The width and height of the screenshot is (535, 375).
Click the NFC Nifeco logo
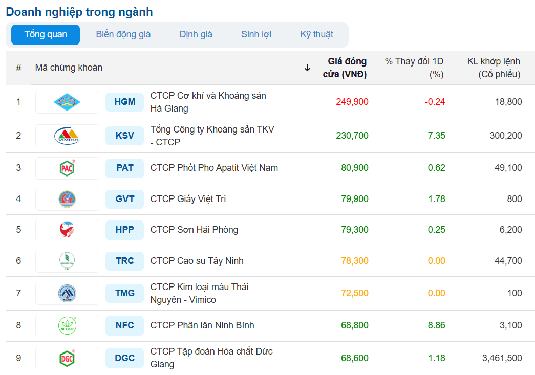click(x=67, y=325)
